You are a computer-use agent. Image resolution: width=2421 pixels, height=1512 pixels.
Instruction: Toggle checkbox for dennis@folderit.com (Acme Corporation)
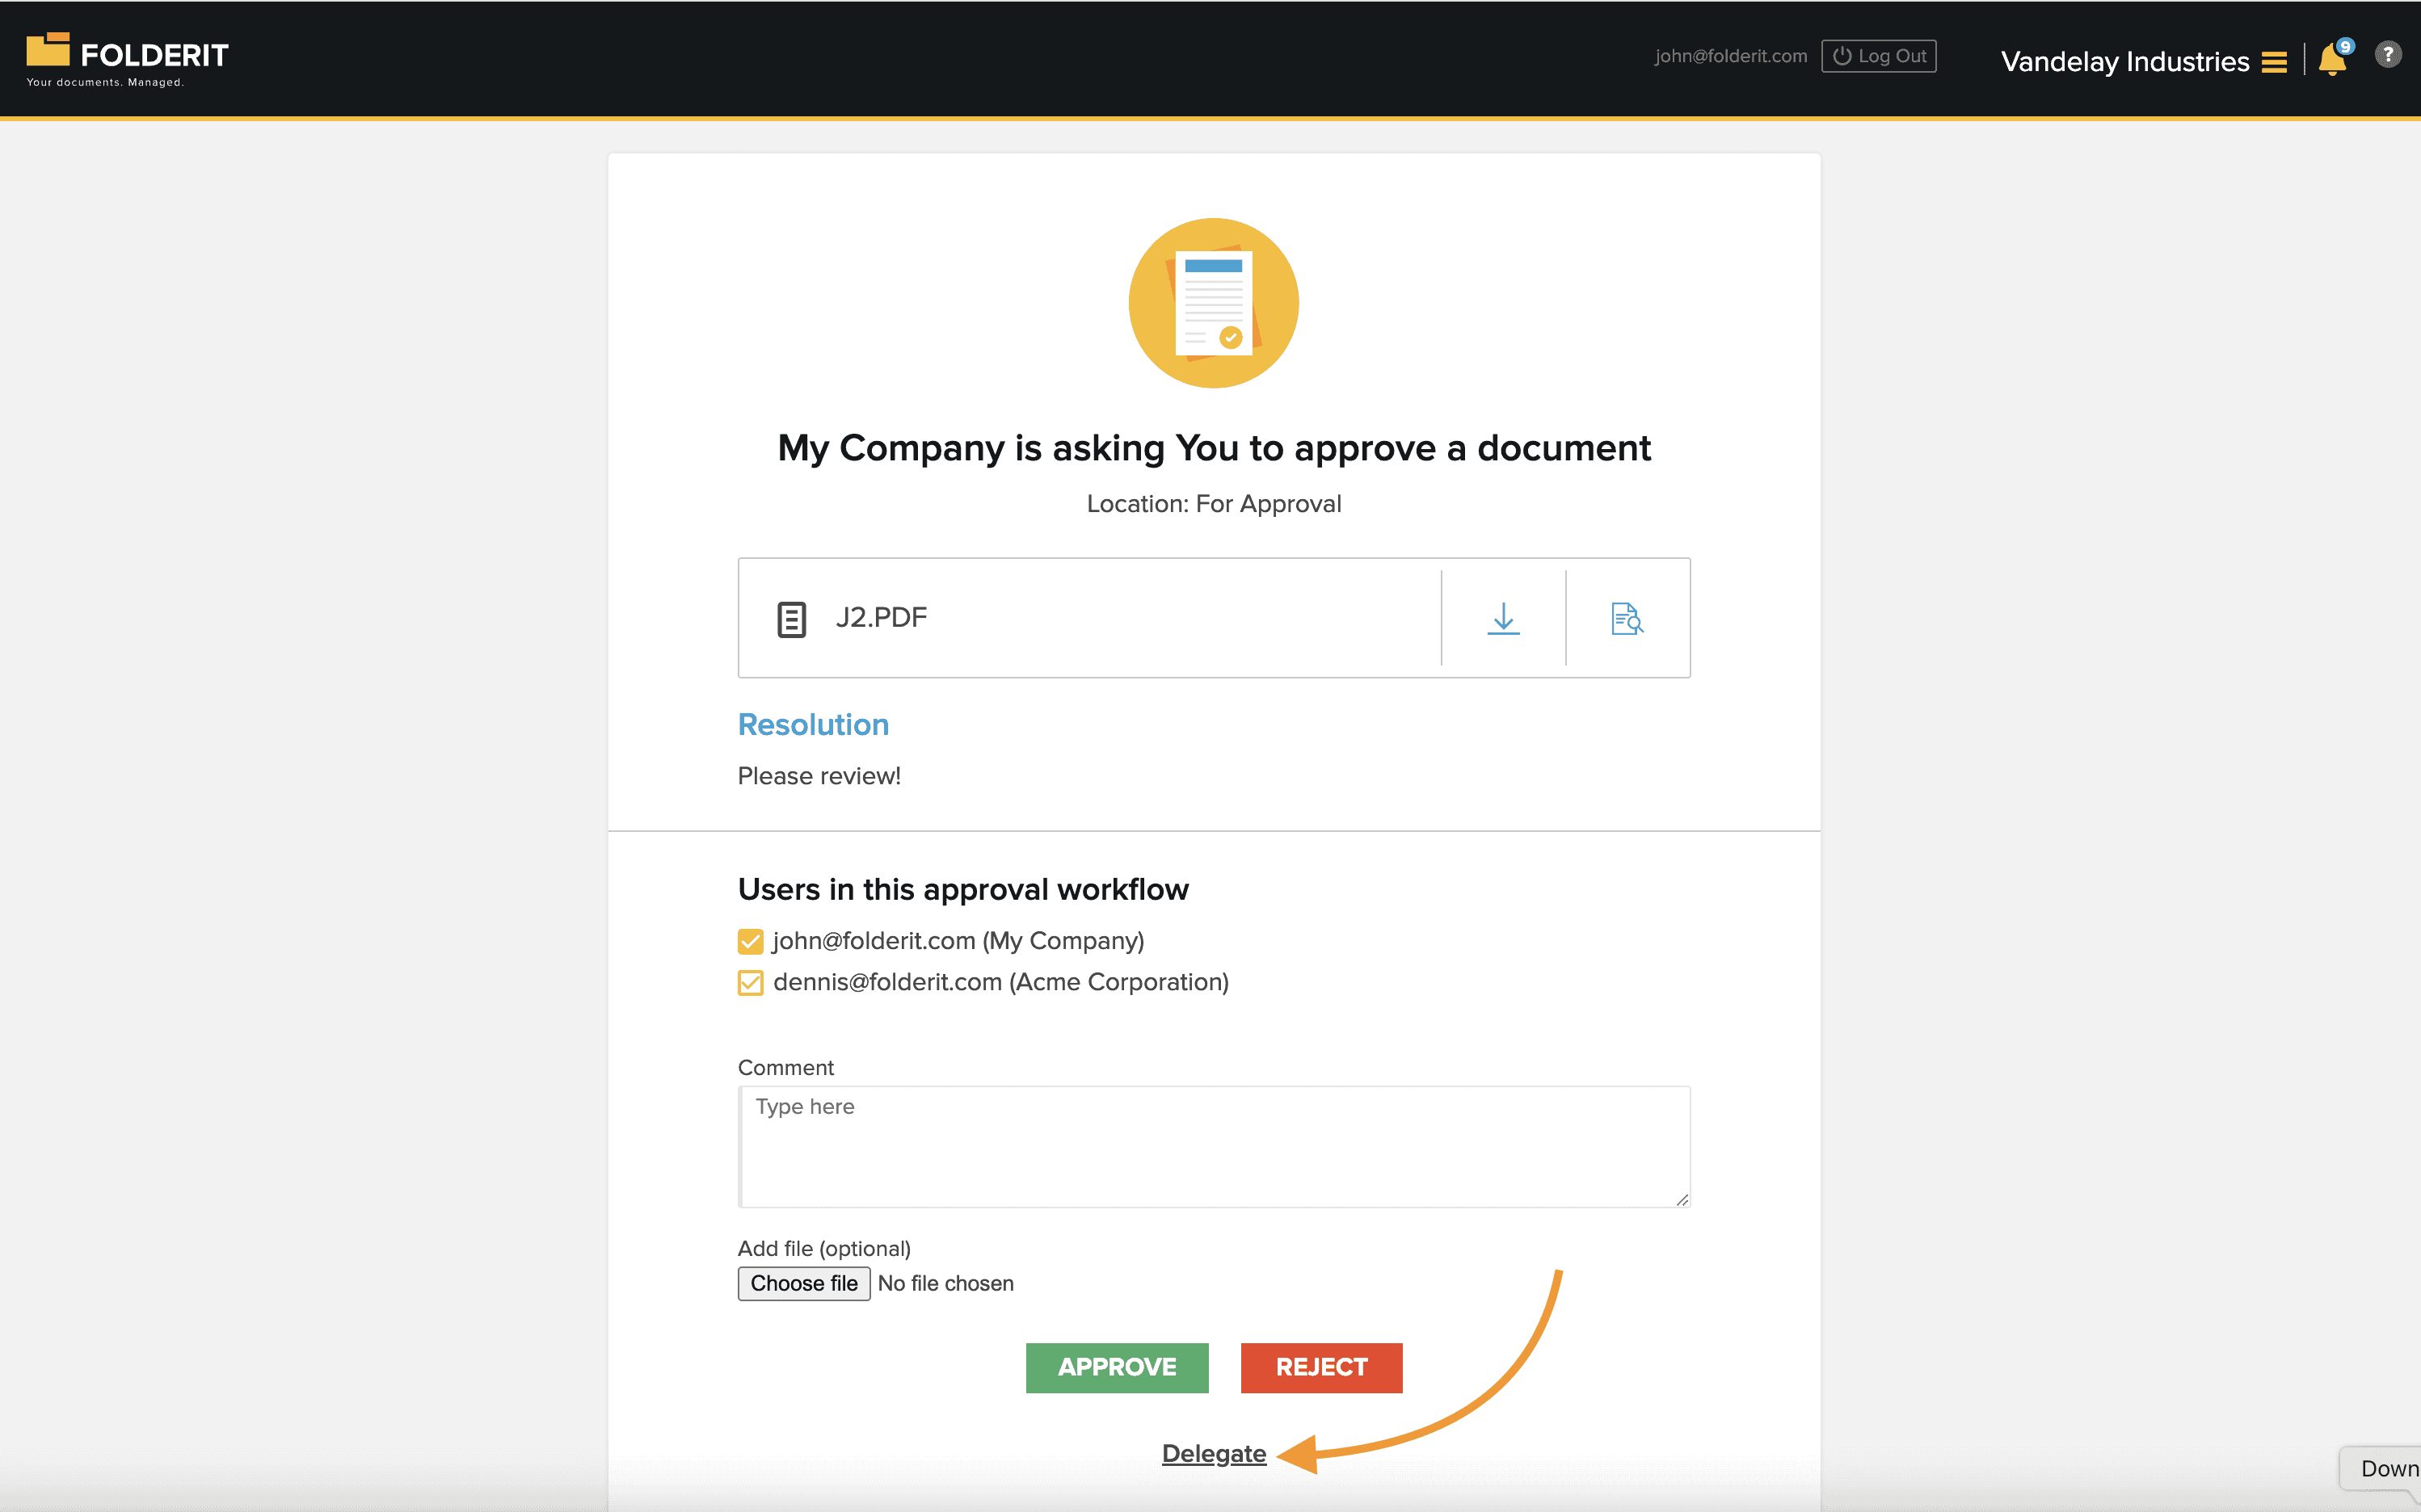(751, 982)
